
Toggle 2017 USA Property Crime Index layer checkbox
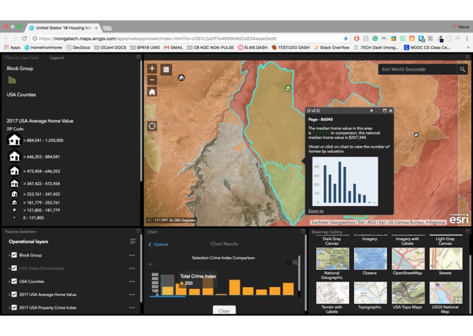[x=14, y=307]
